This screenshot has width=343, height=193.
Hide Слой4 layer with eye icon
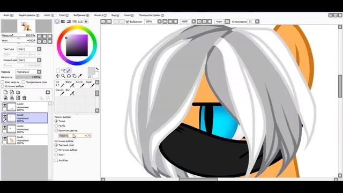pyautogui.click(x=5, y=105)
